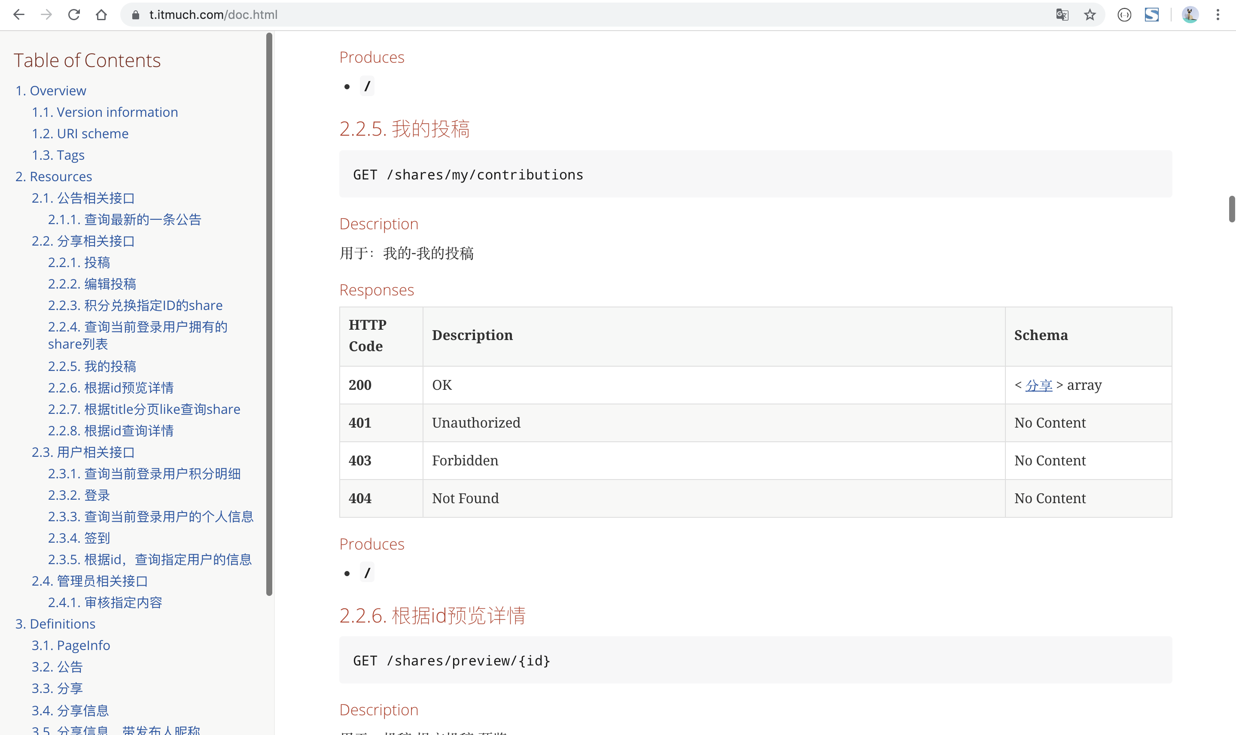
Task: Reload the page with refresh icon
Action: 74,15
